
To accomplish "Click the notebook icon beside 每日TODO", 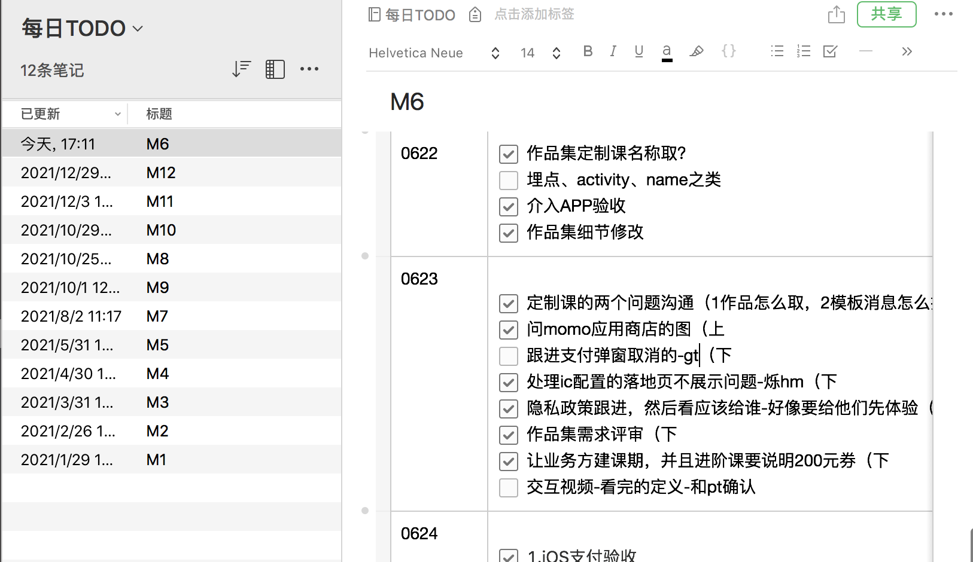I will pos(375,15).
